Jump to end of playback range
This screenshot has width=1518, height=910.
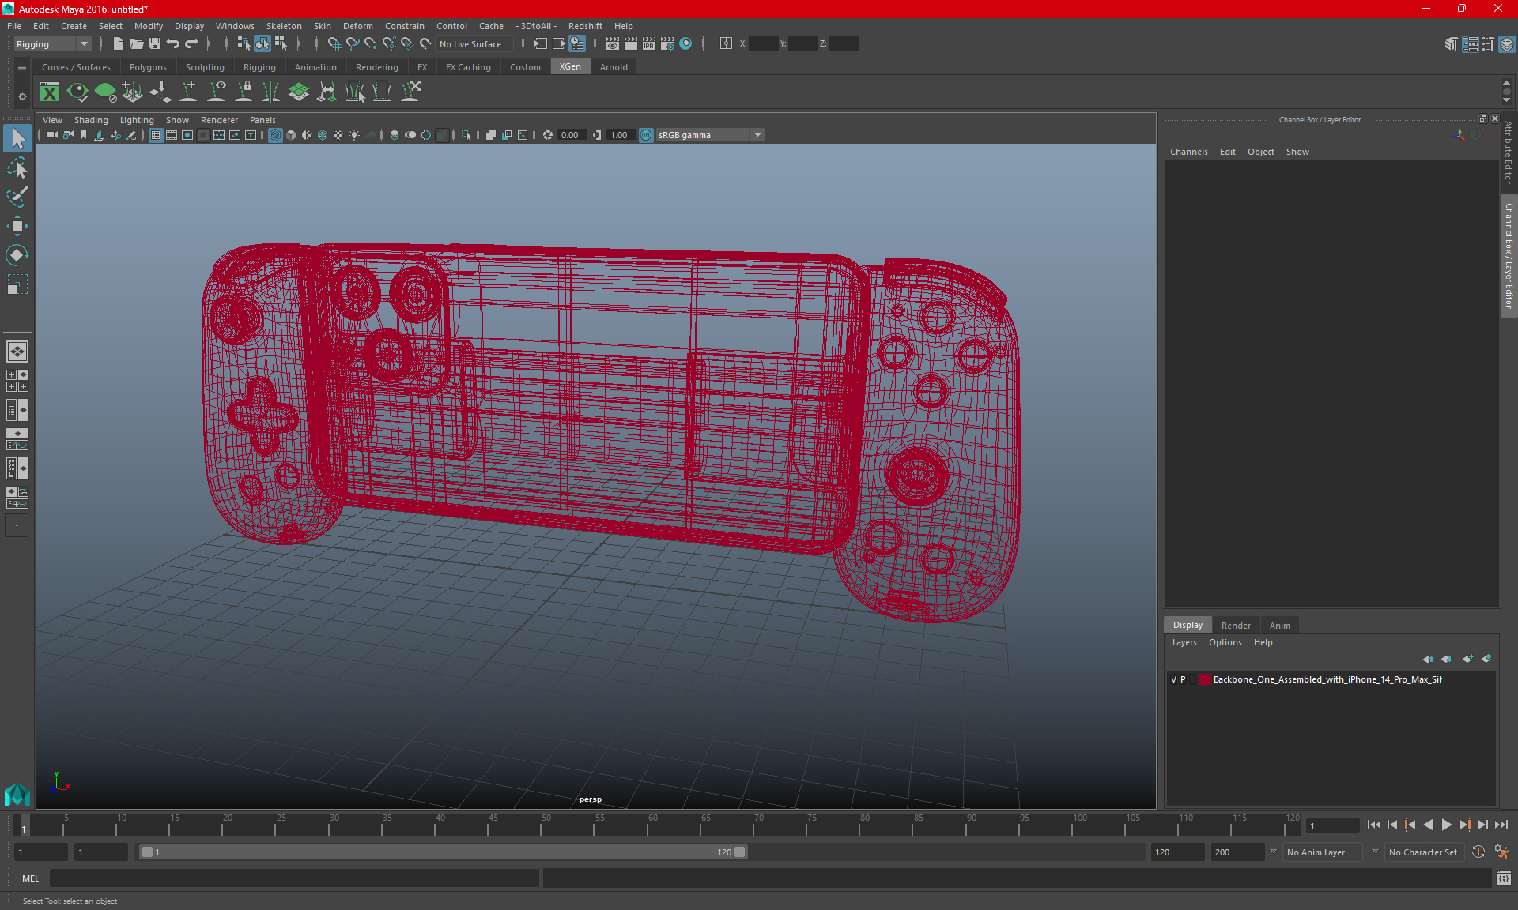[1501, 825]
